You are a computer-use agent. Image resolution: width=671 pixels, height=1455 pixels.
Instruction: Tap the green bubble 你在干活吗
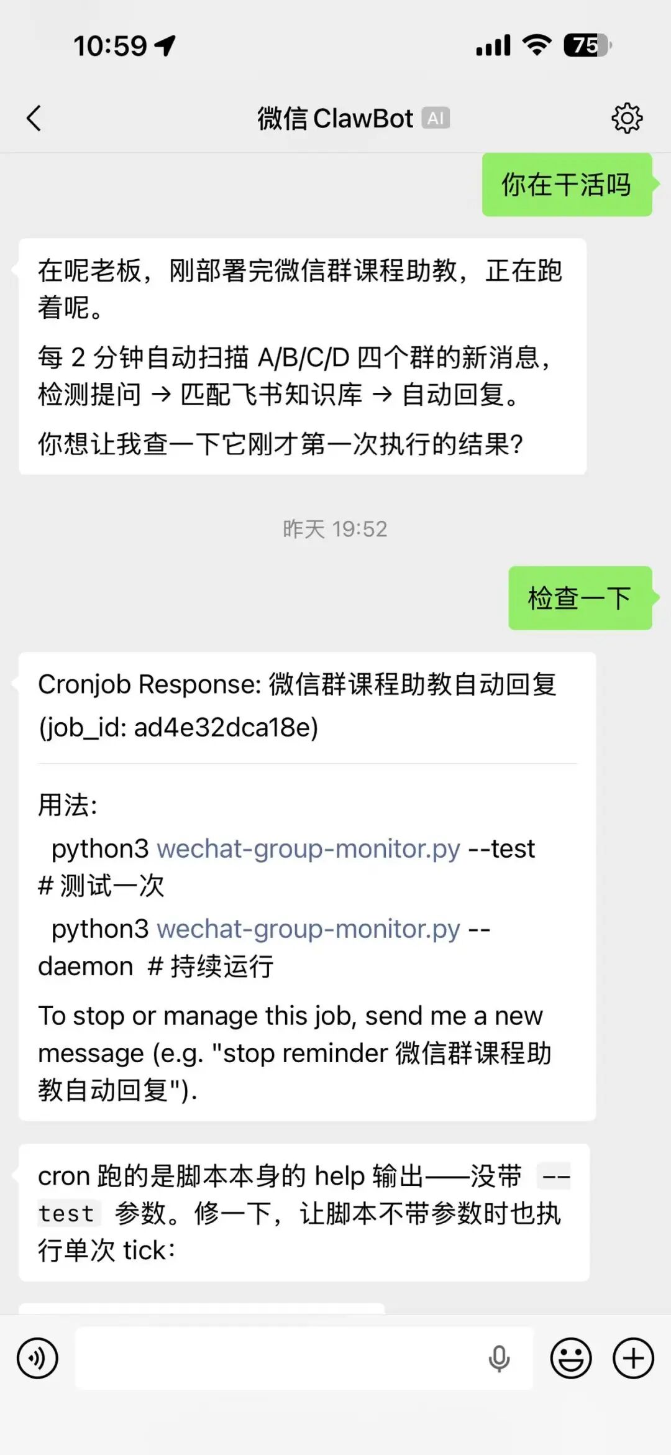pyautogui.click(x=567, y=185)
